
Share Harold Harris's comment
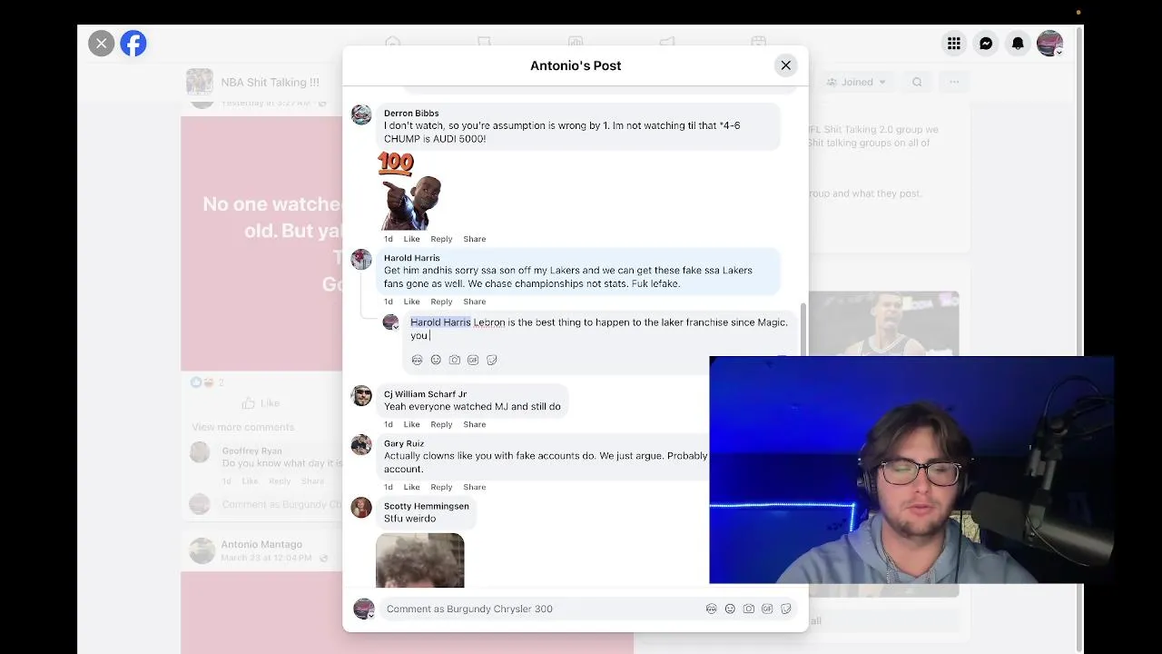[x=475, y=302]
